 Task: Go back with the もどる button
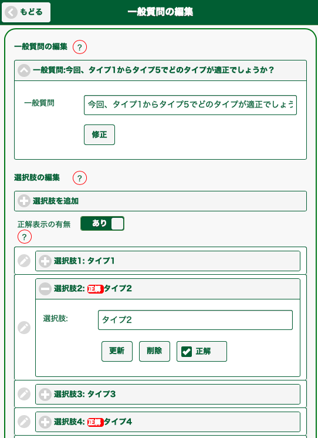[x=26, y=12]
